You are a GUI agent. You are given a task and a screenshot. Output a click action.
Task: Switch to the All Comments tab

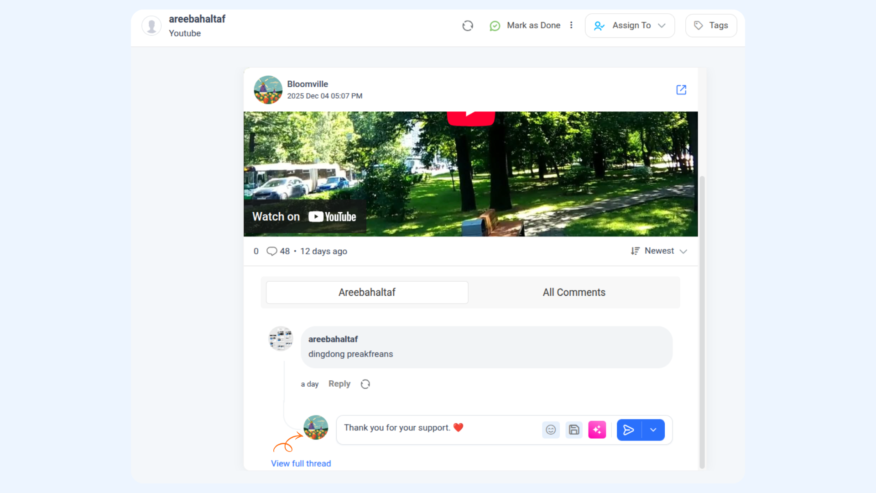pos(574,293)
